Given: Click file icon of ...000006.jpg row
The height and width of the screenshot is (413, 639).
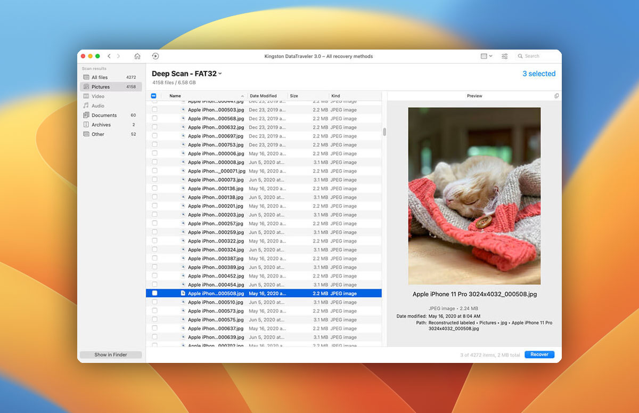Looking at the screenshot, I should pos(183,153).
